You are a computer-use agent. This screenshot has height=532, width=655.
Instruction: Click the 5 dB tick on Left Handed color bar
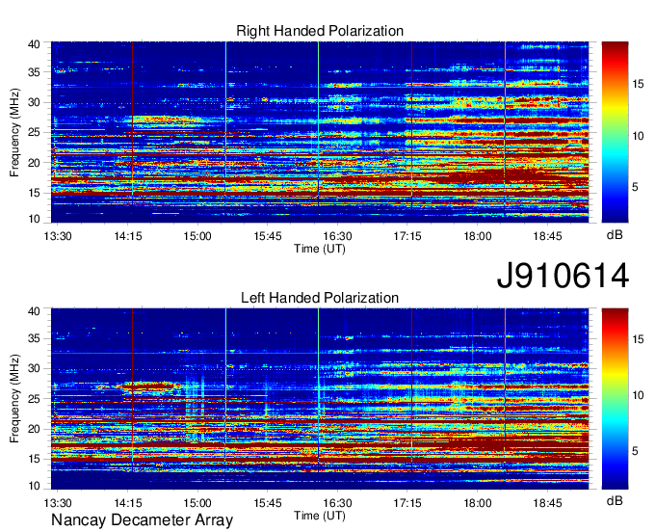635,451
